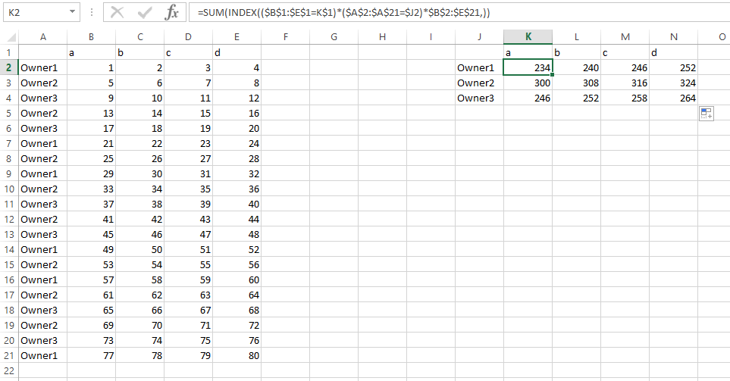
Task: Select cell C19 with value 70
Action: 139,325
